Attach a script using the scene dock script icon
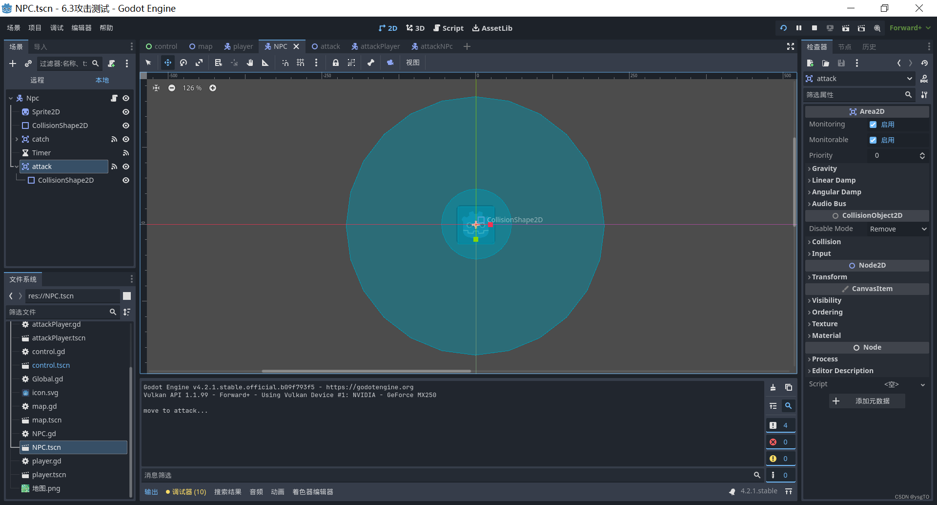The height and width of the screenshot is (505, 937). 112,63
